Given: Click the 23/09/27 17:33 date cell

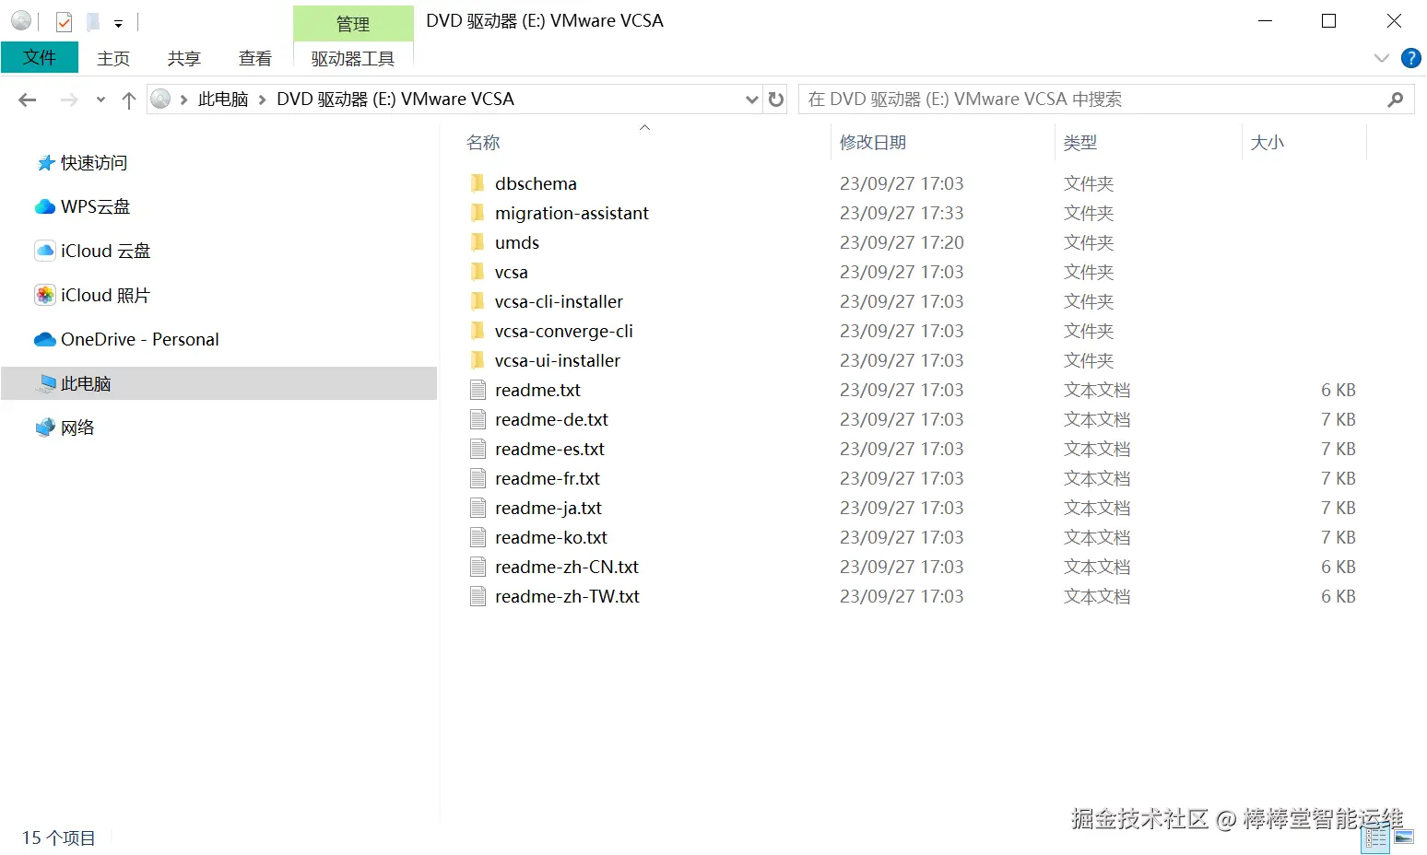Looking at the screenshot, I should pos(902,213).
